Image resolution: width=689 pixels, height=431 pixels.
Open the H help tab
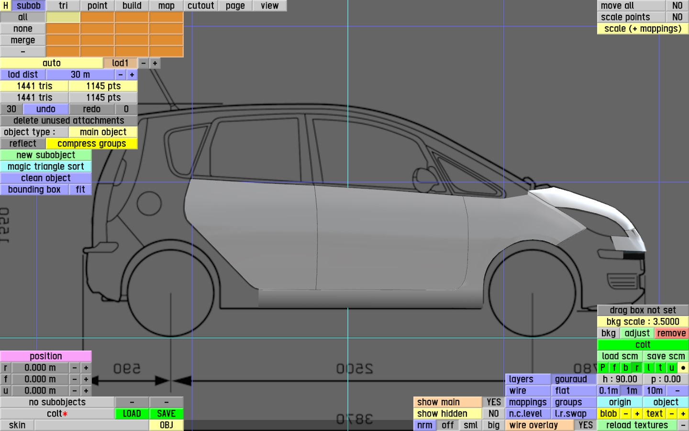(x=6, y=6)
